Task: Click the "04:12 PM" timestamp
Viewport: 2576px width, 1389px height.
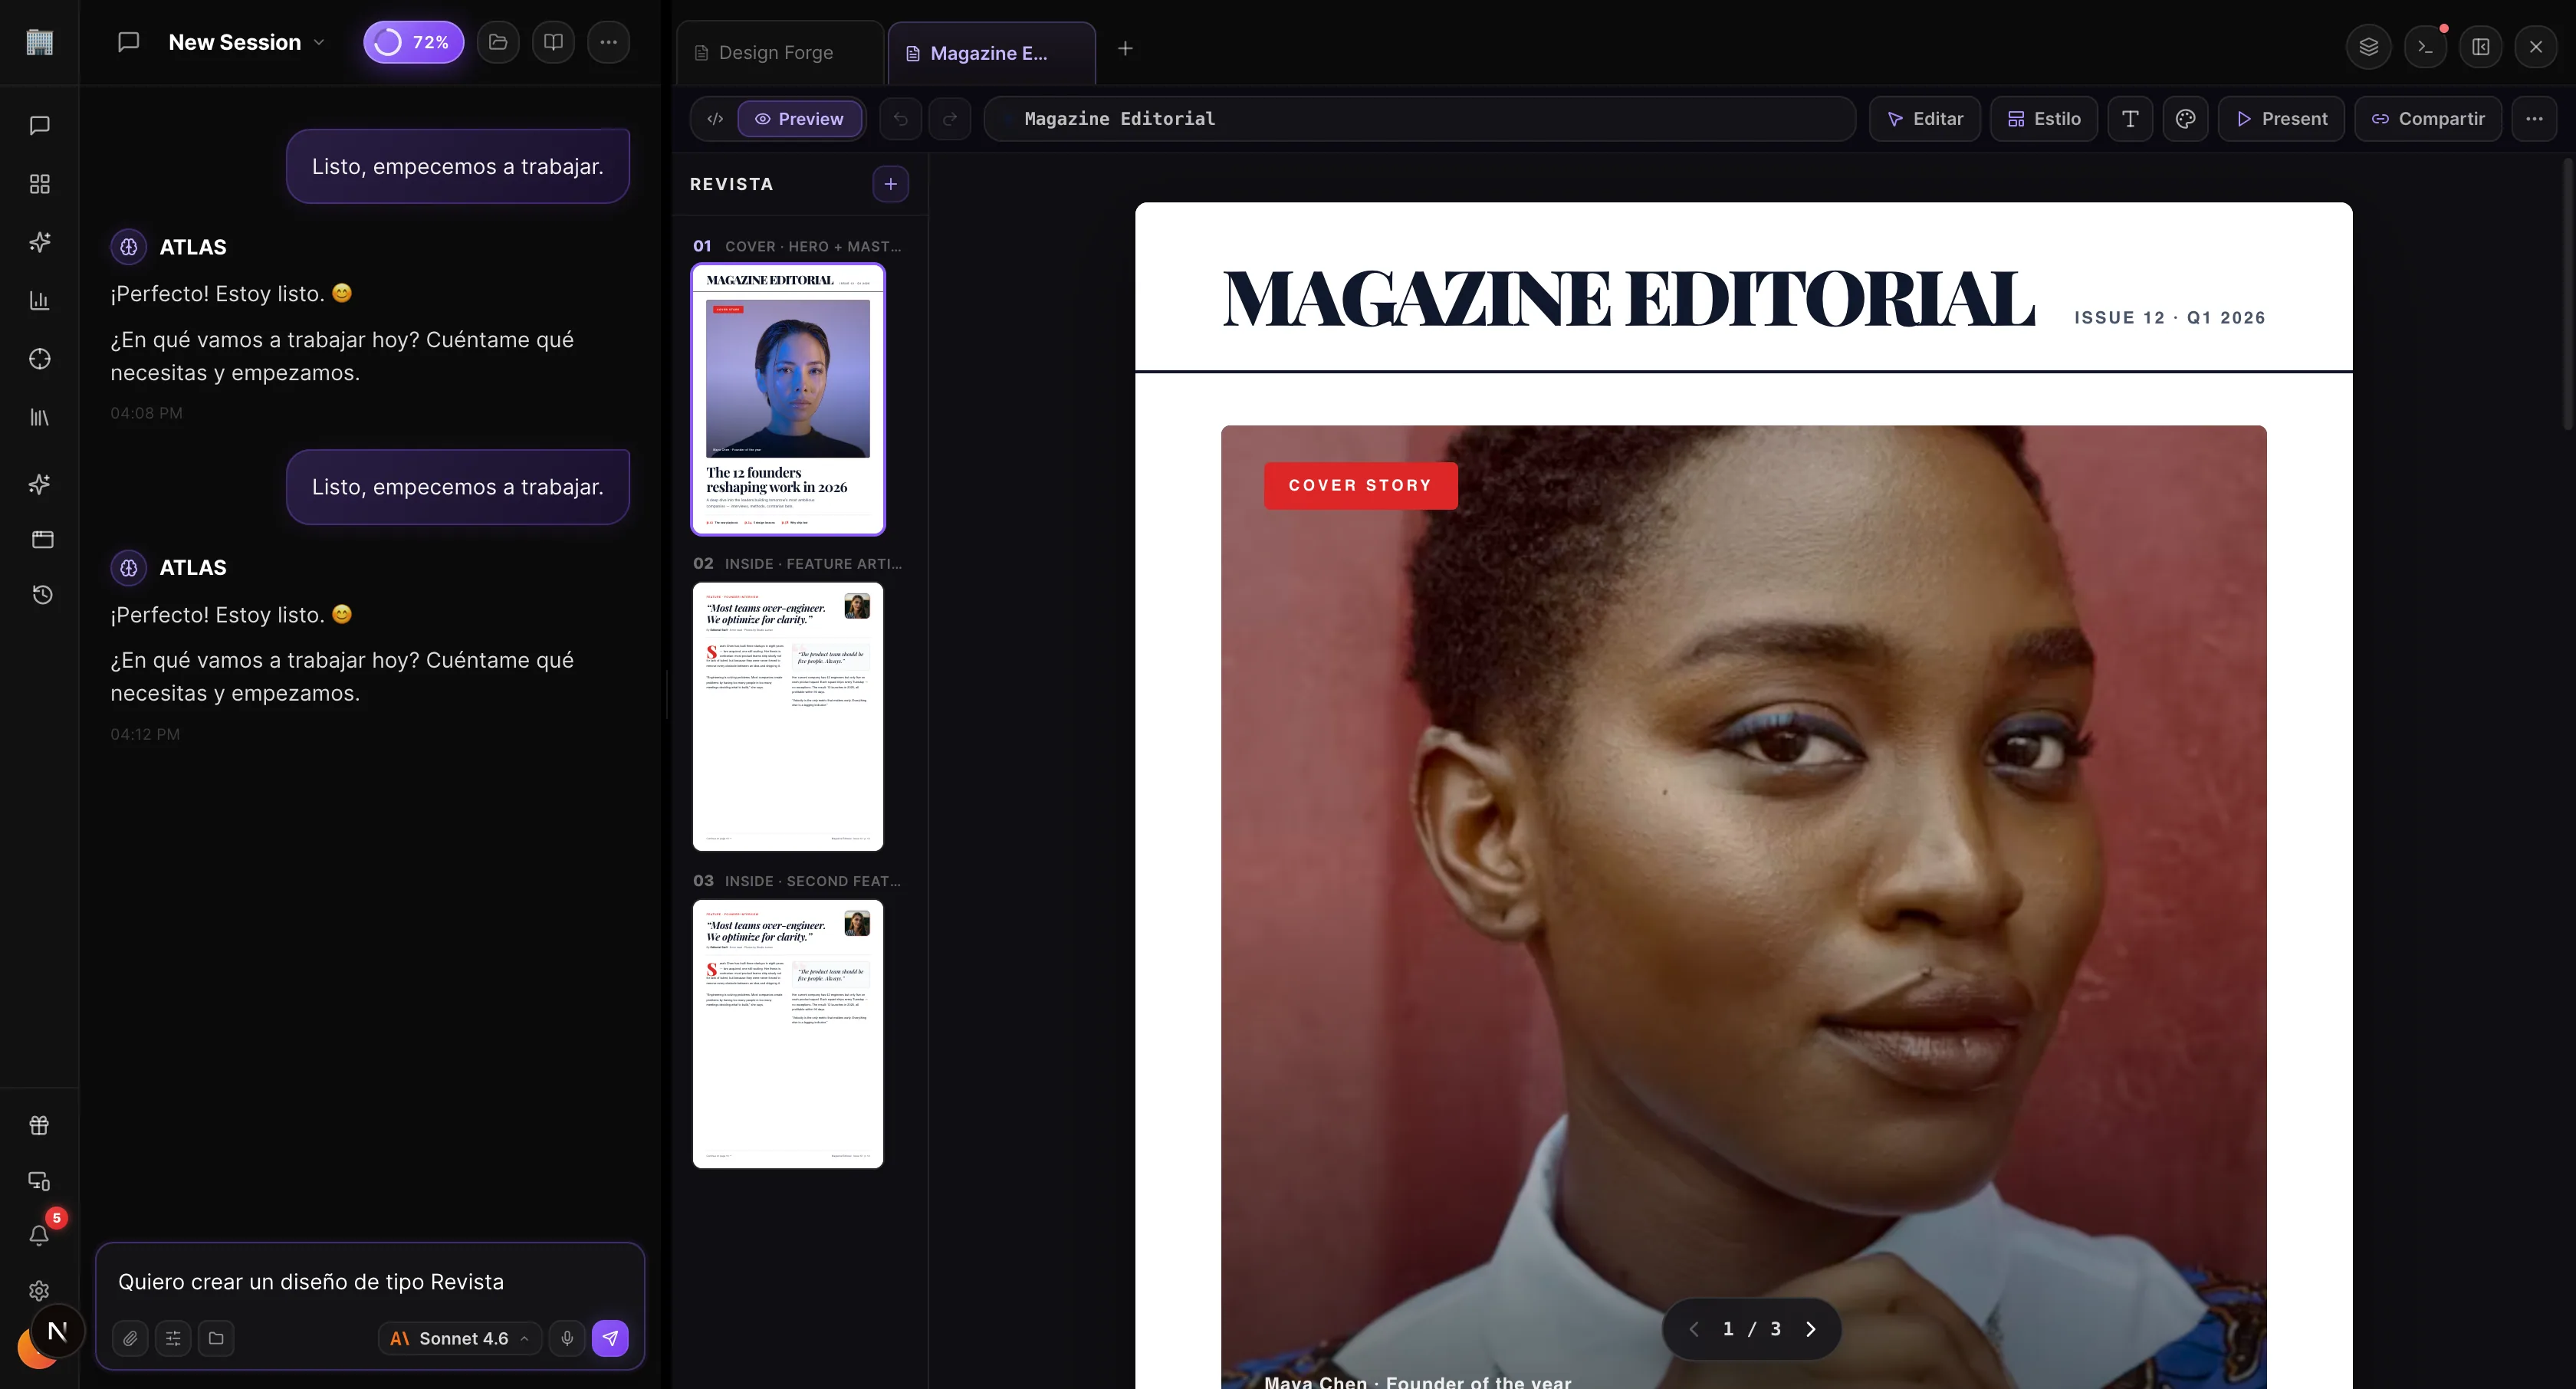Action: 145,735
